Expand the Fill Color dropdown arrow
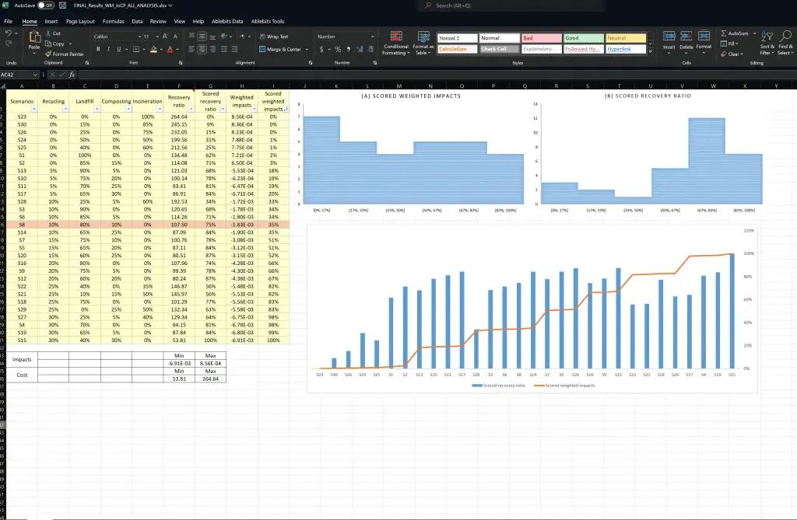The height and width of the screenshot is (520, 797). click(x=160, y=49)
